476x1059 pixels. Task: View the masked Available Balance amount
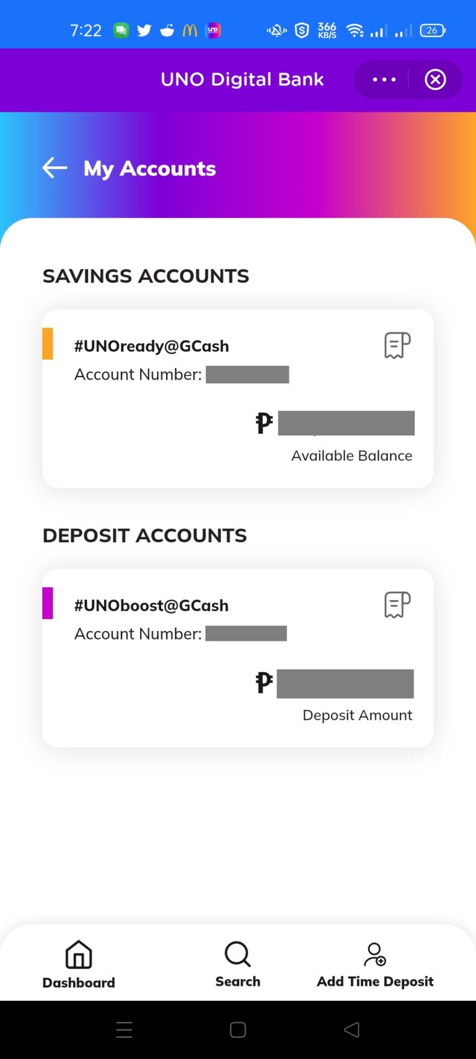click(346, 422)
